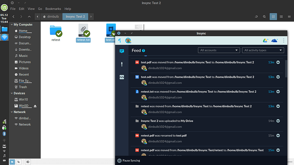Viewport: 294px width, 165px height.
Task: Open the Feed section icon in Insync sidebar
Action: (x=122, y=51)
